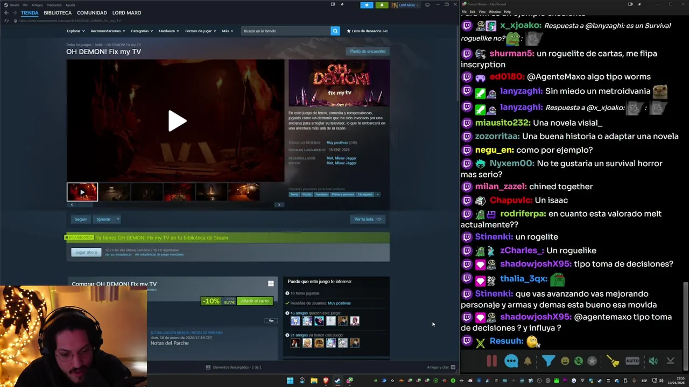This screenshot has width=689, height=387.
Task: Click the Jugar ahora button
Action: (86, 252)
